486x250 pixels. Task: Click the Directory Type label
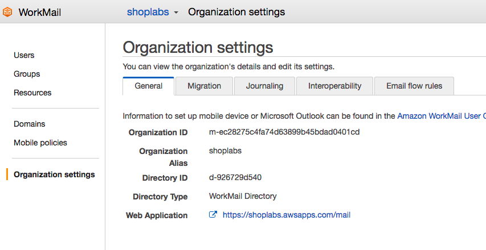pos(160,197)
